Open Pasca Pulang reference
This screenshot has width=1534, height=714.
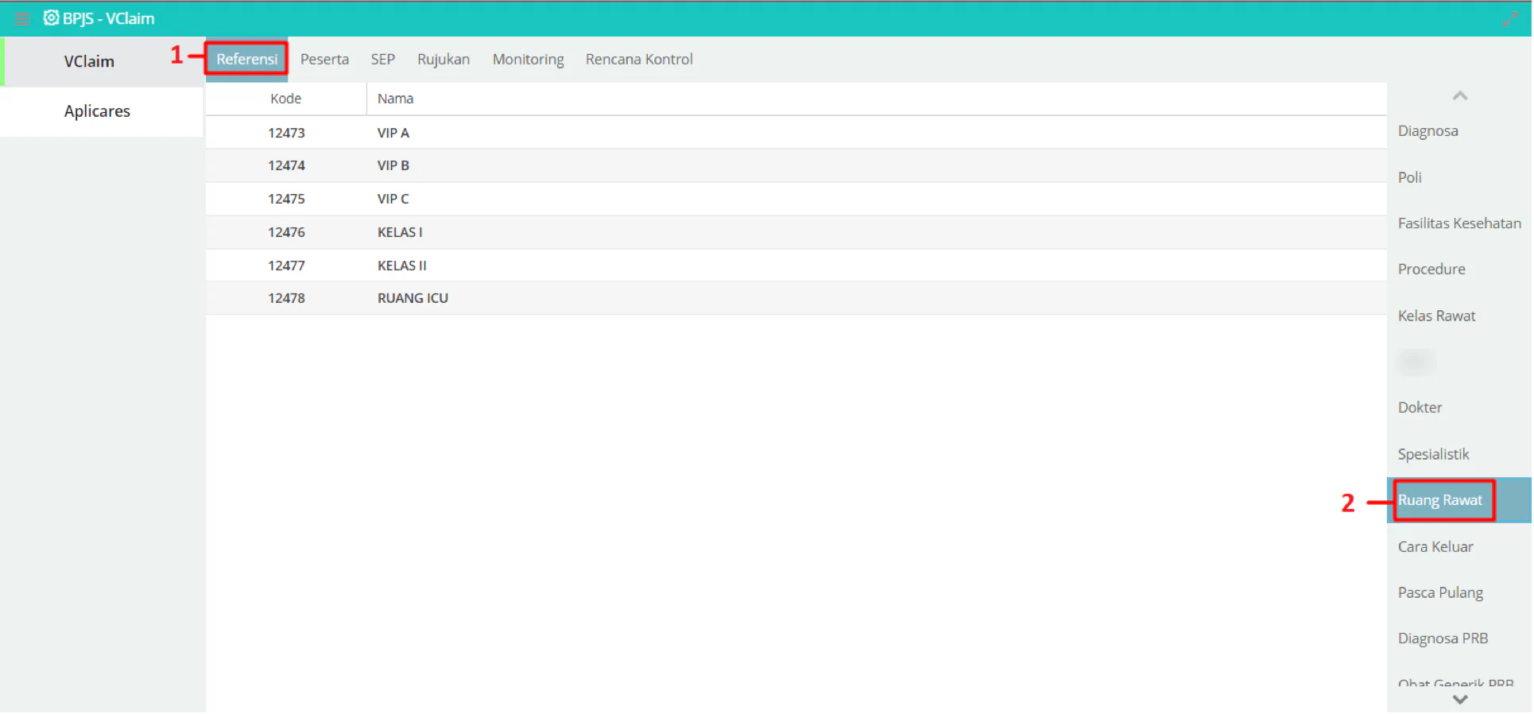pyautogui.click(x=1440, y=592)
